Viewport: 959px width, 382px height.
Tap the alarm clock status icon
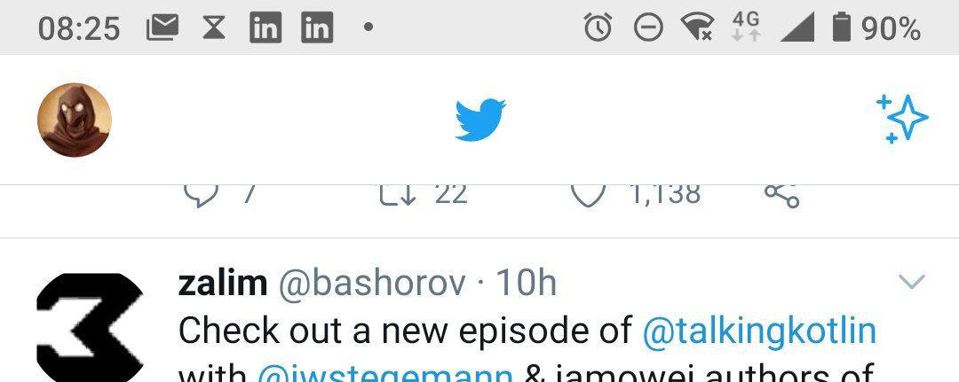598,27
